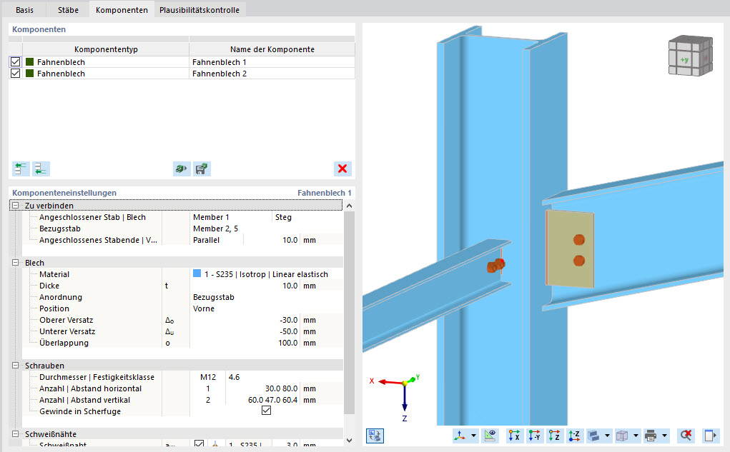Click the view sync icon below the 3D model
Image resolution: width=730 pixels, height=452 pixels.
click(375, 436)
